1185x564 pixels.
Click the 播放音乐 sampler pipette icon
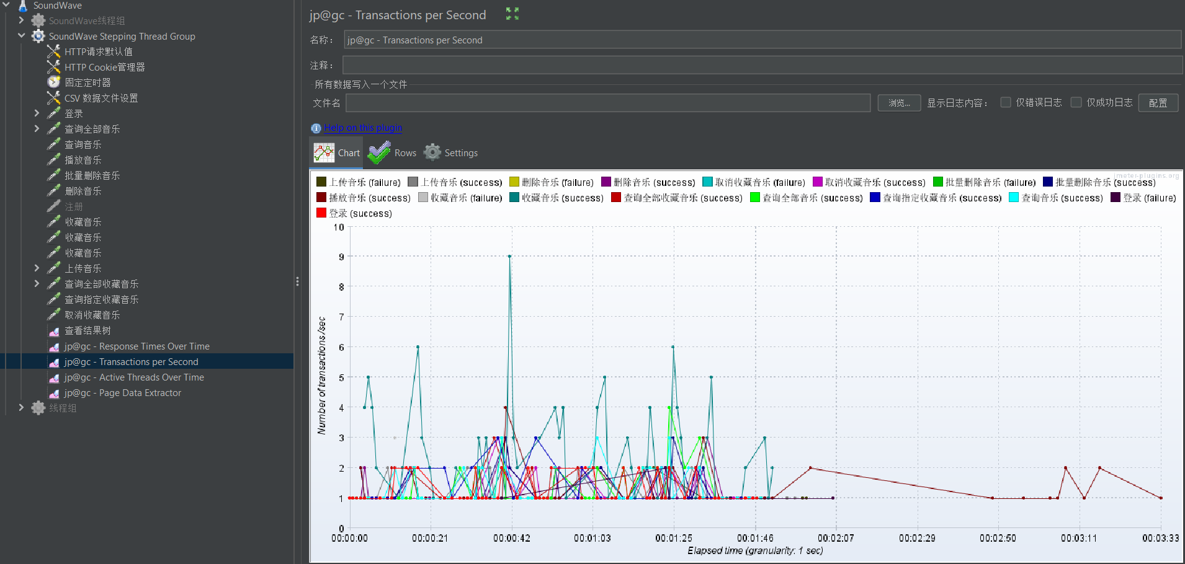[54, 160]
